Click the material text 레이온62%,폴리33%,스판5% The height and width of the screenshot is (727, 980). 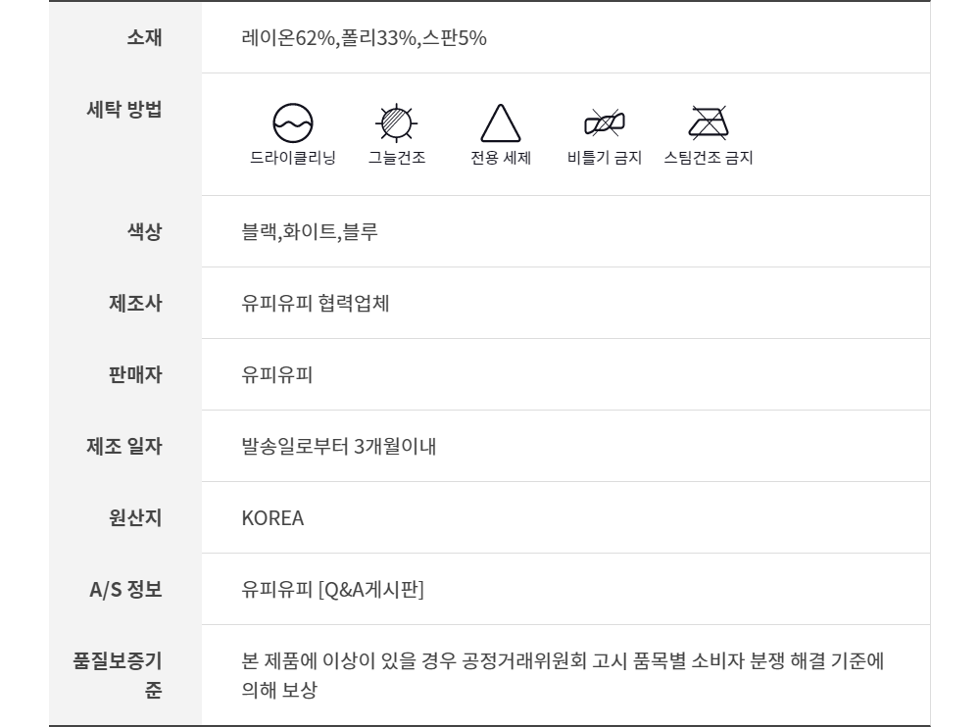365,39
